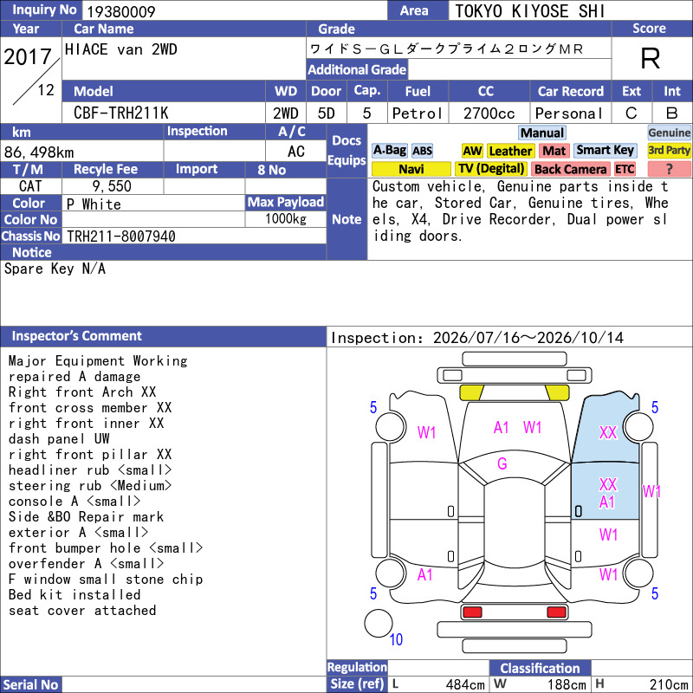Select the Back Camera badge
The width and height of the screenshot is (693, 693).
pos(570,169)
